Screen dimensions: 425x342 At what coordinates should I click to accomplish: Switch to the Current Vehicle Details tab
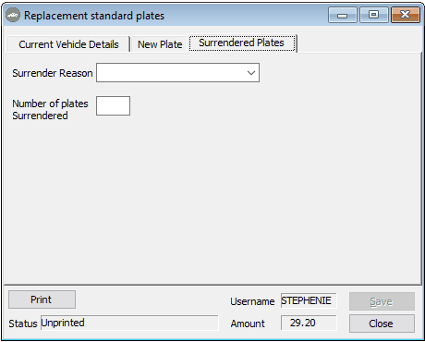[x=68, y=44]
